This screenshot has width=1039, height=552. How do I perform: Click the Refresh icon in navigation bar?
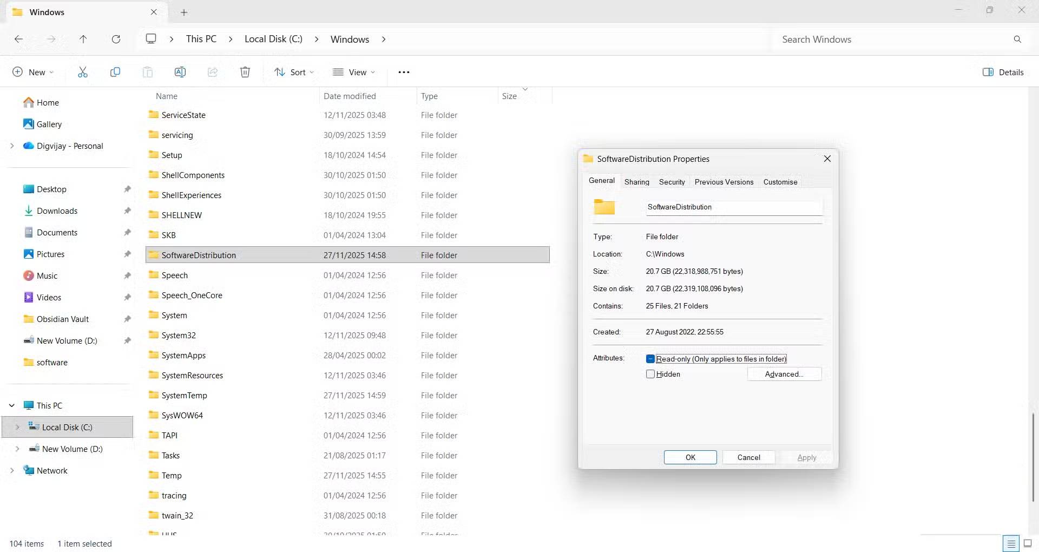tap(116, 39)
